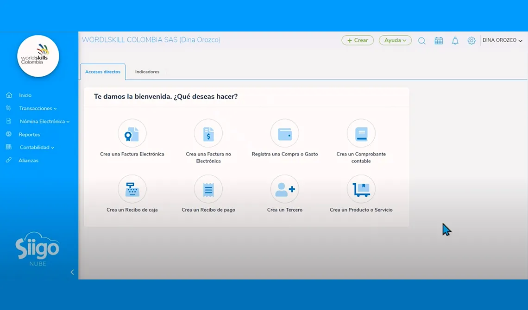Click the notifications bell icon
Screen dimensions: 528x310
coord(455,41)
